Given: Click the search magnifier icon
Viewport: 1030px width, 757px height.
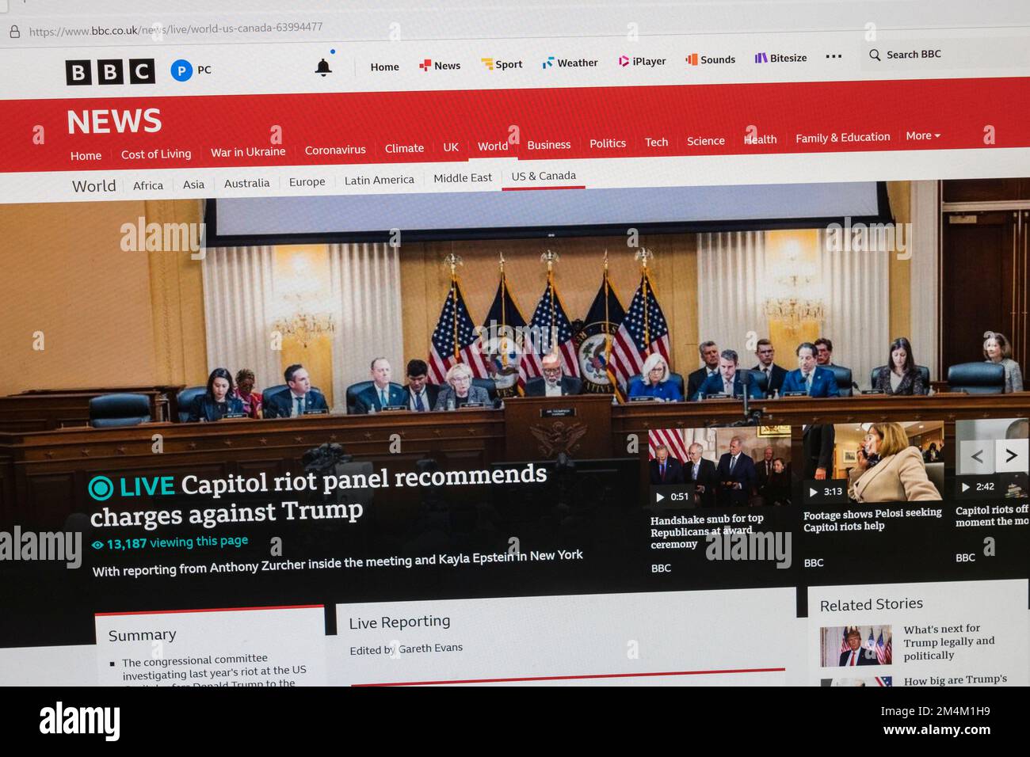Looking at the screenshot, I should click(x=875, y=55).
